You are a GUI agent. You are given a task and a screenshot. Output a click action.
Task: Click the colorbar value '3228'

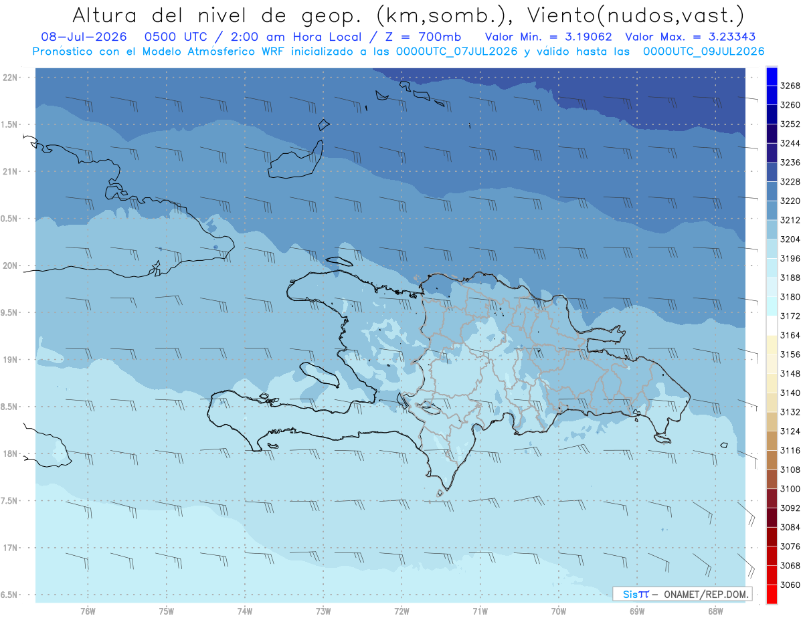pyautogui.click(x=790, y=181)
